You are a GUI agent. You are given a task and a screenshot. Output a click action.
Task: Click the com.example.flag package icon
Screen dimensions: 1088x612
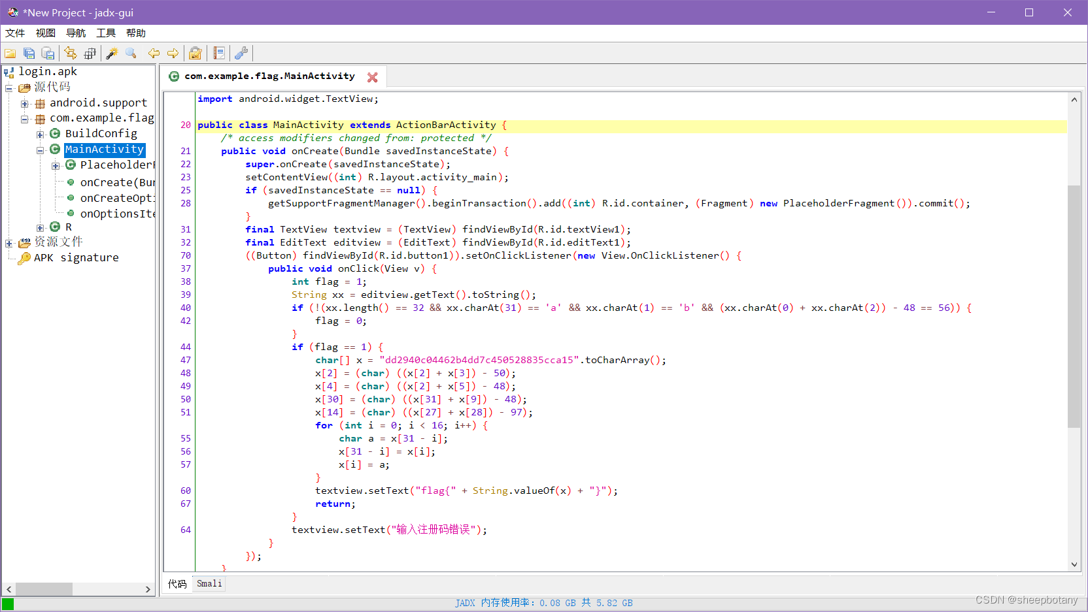pos(40,119)
